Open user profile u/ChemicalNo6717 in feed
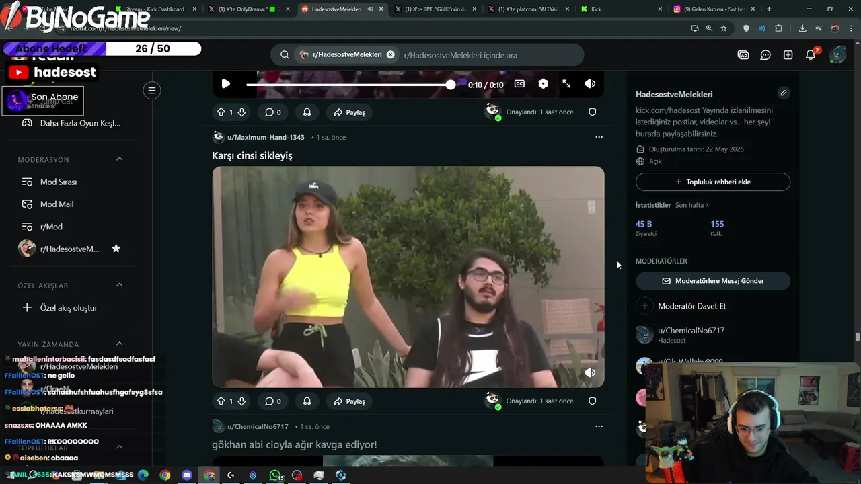The height and width of the screenshot is (484, 861). (x=258, y=426)
